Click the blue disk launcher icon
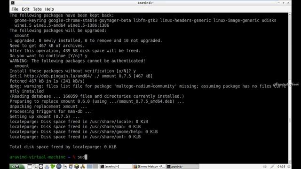301x169 pixels. (x=47, y=166)
